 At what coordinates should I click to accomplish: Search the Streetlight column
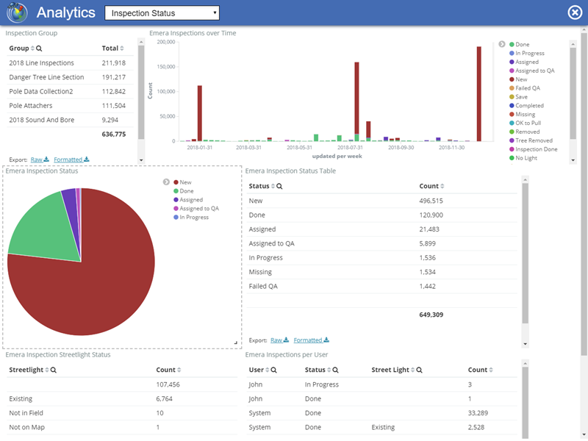tap(53, 370)
